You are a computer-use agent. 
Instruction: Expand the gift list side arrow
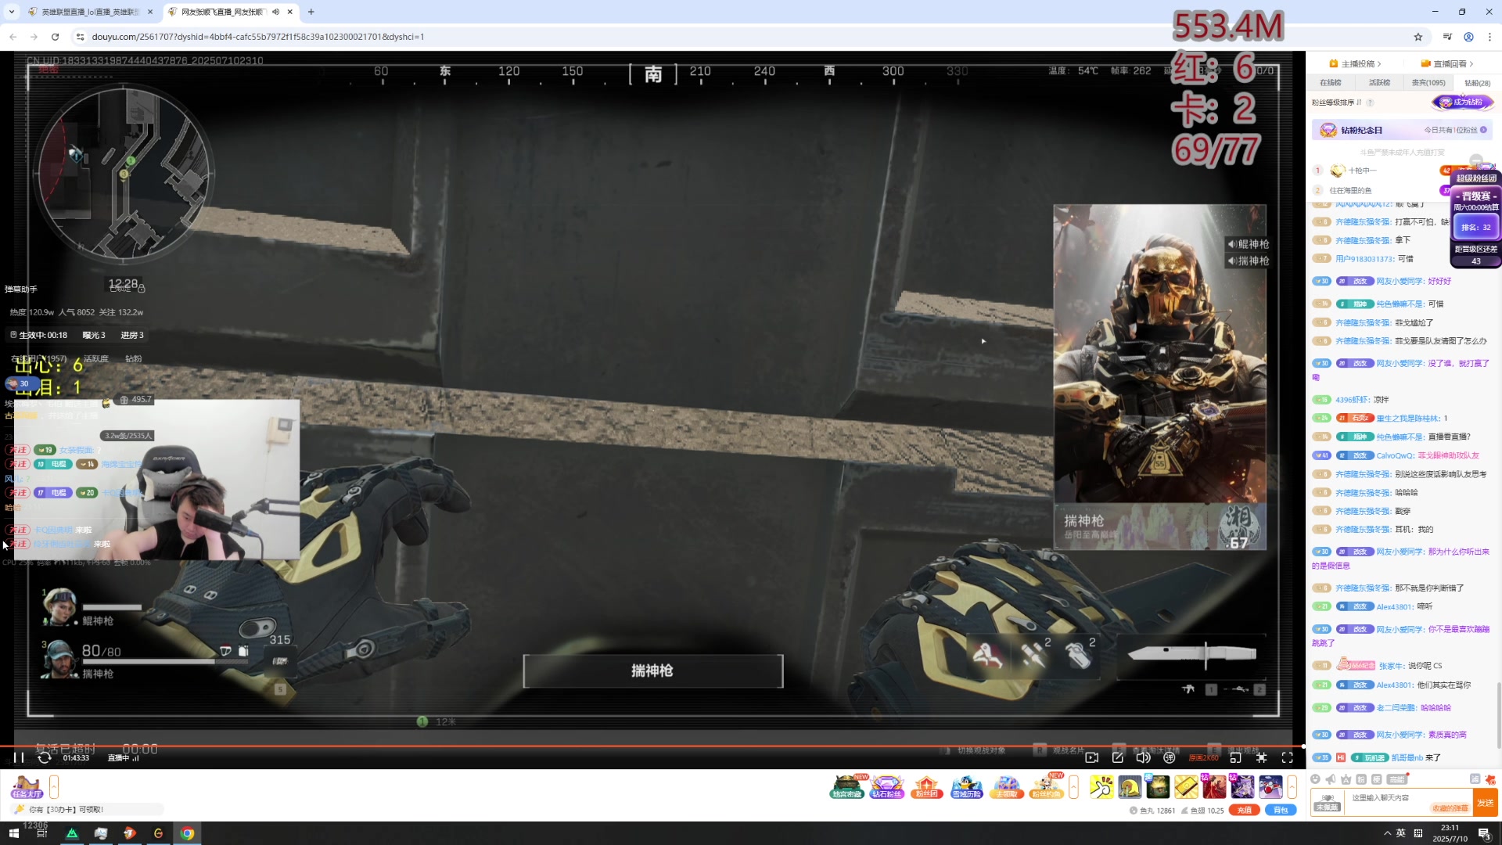click(x=1292, y=786)
